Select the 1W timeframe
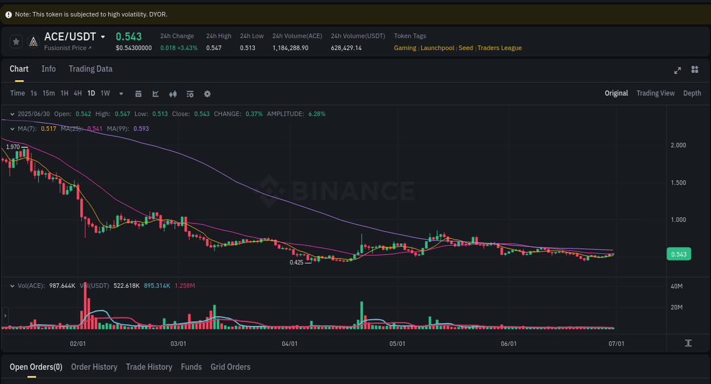Screen dimensions: 711x384 click(105, 93)
